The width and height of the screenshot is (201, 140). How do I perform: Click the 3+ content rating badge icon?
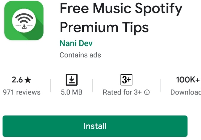pos(126,80)
